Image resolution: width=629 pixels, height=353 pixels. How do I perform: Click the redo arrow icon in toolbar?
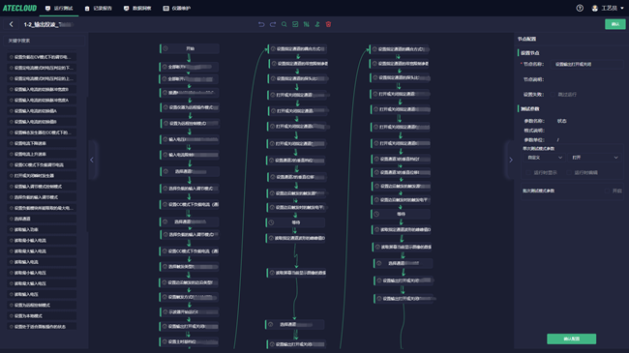coord(273,24)
